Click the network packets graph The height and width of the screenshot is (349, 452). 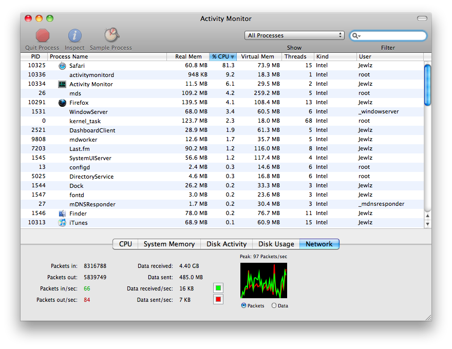point(264,280)
